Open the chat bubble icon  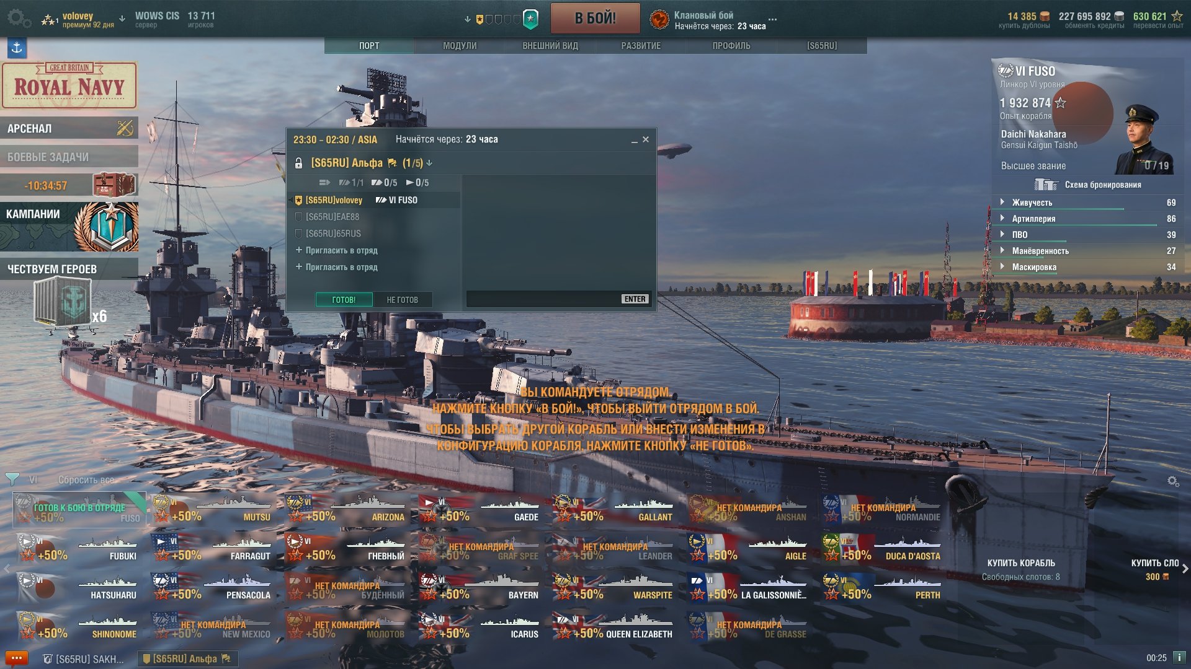tap(16, 658)
